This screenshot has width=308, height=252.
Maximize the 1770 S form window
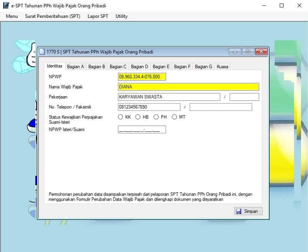click(x=248, y=52)
